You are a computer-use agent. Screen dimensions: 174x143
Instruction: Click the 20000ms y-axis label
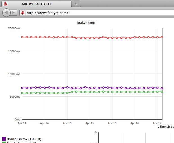(x=14, y=28)
